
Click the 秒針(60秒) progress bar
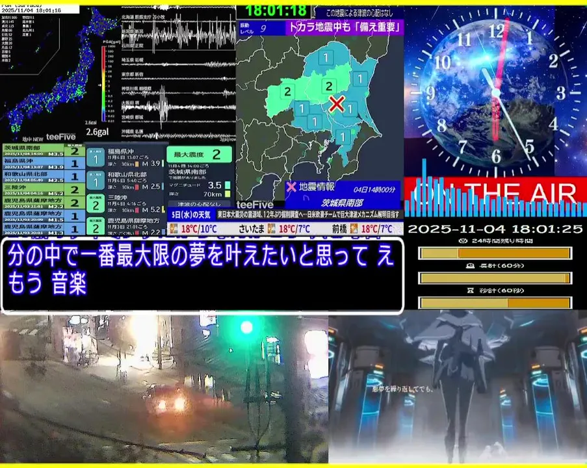coord(495,303)
